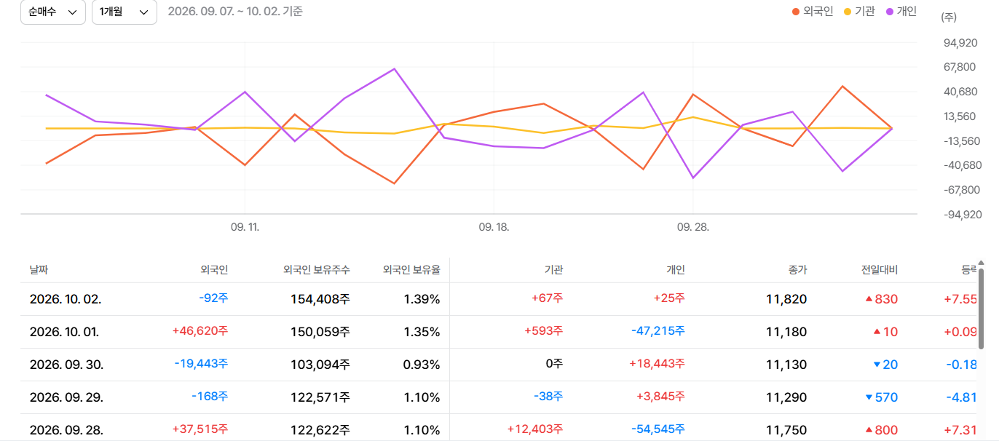Image resolution: width=999 pixels, height=441 pixels.
Task: Click the 2026. 09. 30. date cell
Action: 66,365
